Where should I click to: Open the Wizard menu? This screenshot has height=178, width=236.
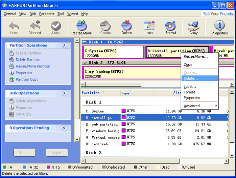click(x=72, y=14)
